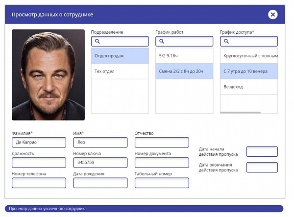This screenshot has height=217, width=294.
Task: Select Отдел продаж in department list
Action: tap(120, 56)
